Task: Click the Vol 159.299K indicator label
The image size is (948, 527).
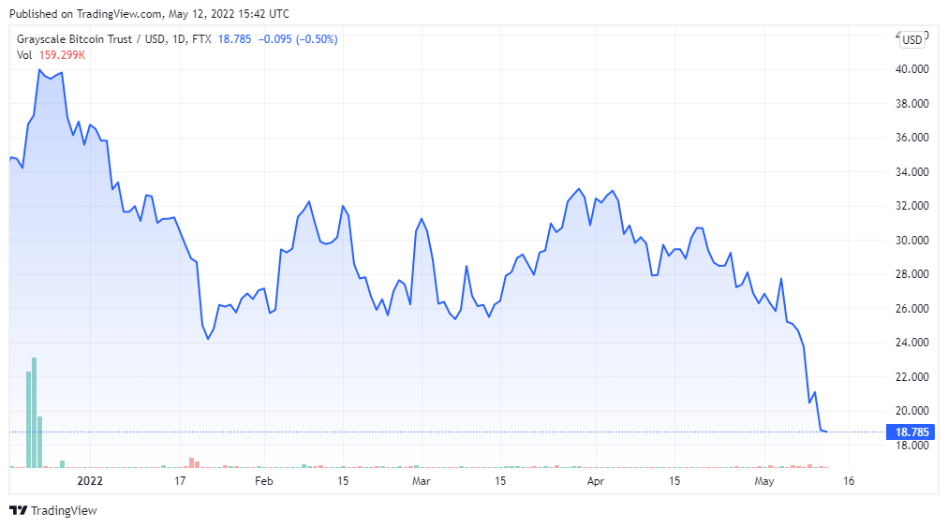Action: pyautogui.click(x=51, y=55)
